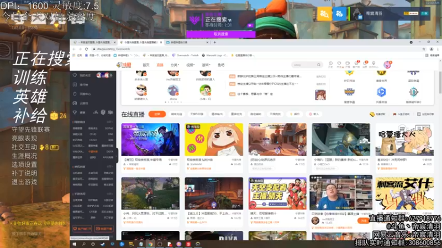Open 守望先锋联赛 menu entry
Screen dimensions: 442x248
pyautogui.click(x=31, y=130)
